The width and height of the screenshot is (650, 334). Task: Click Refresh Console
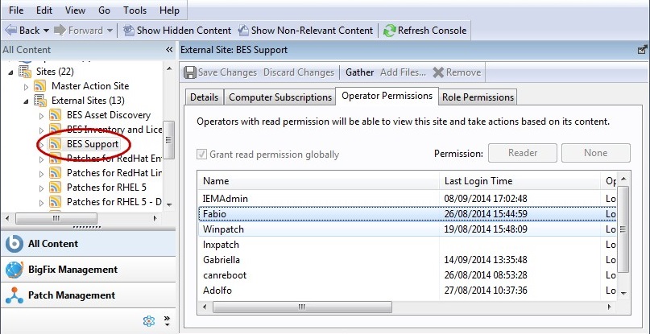(425, 31)
